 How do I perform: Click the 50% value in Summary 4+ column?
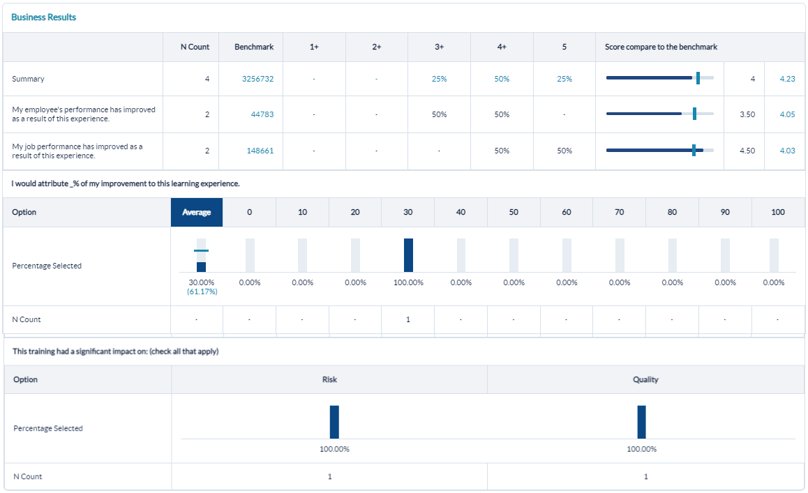[x=501, y=79]
